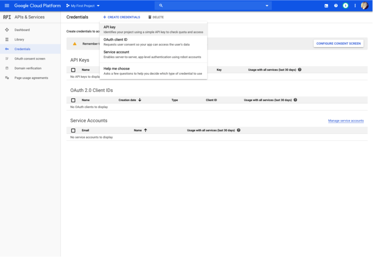Click the Client ID column header
This screenshot has height=257, width=373.
[211, 100]
